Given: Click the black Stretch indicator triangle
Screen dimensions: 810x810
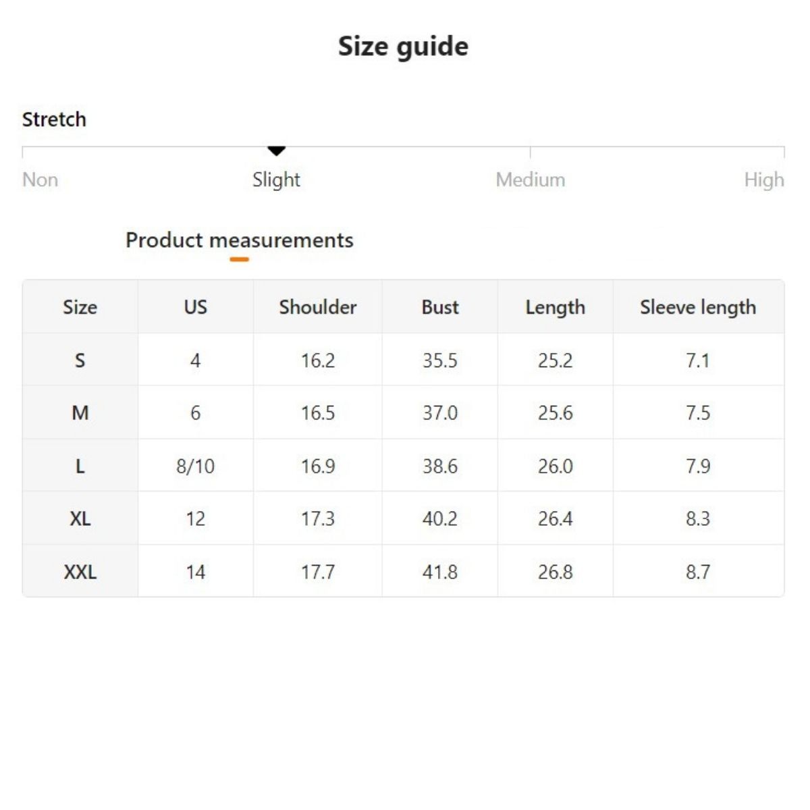Looking at the screenshot, I should (276, 151).
